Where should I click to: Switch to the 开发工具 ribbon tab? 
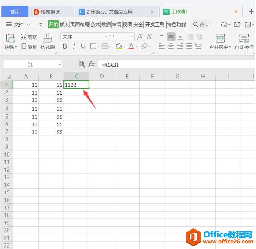[155, 25]
